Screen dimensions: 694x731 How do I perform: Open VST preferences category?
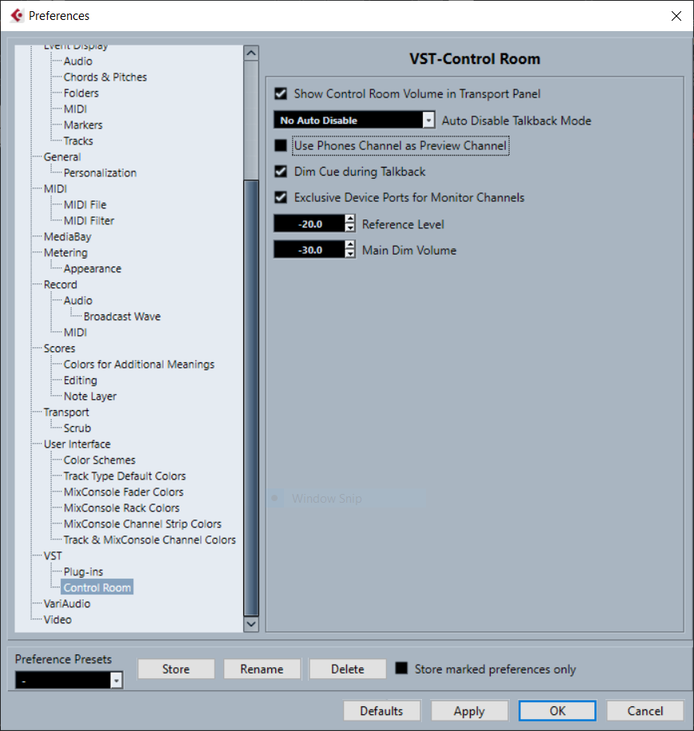(53, 555)
